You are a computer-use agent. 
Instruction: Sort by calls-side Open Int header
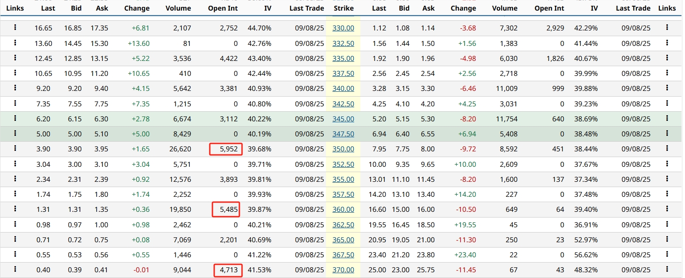(223, 8)
